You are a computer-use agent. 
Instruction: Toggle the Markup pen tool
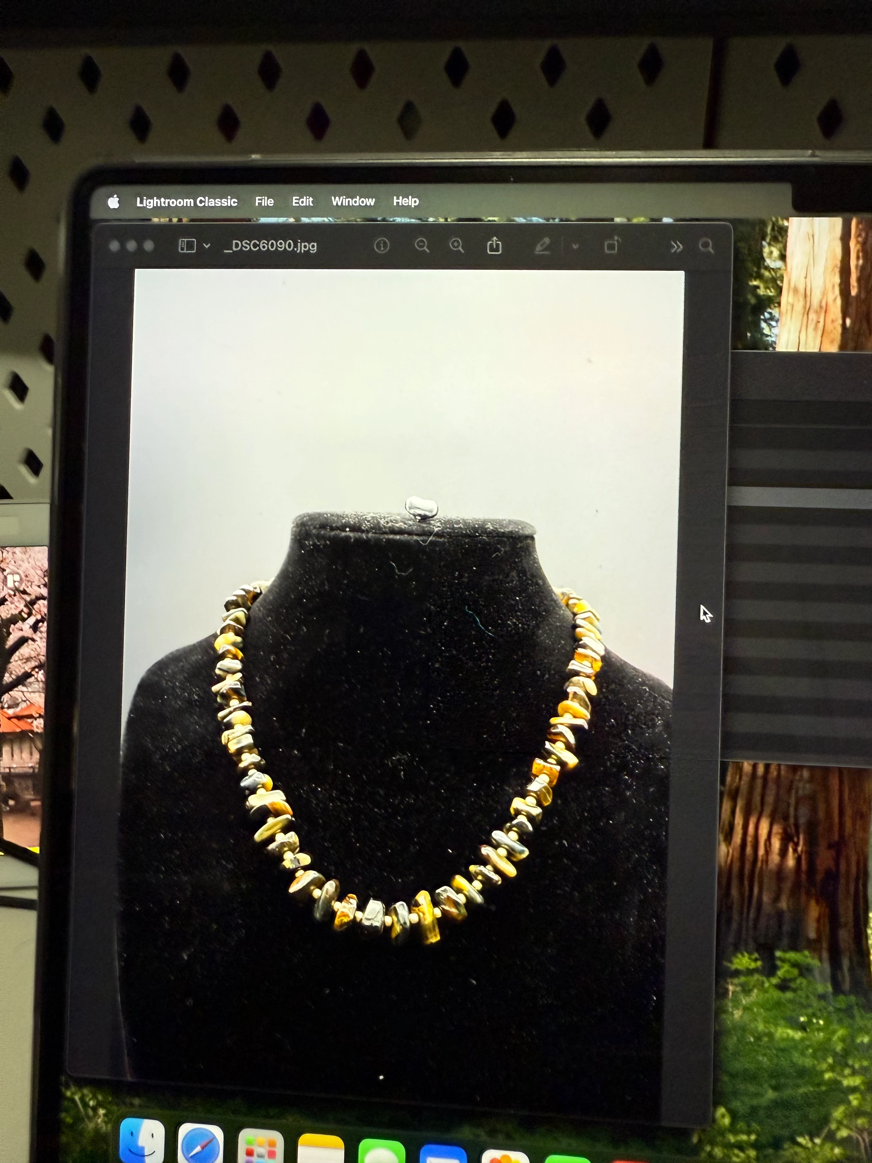(542, 245)
